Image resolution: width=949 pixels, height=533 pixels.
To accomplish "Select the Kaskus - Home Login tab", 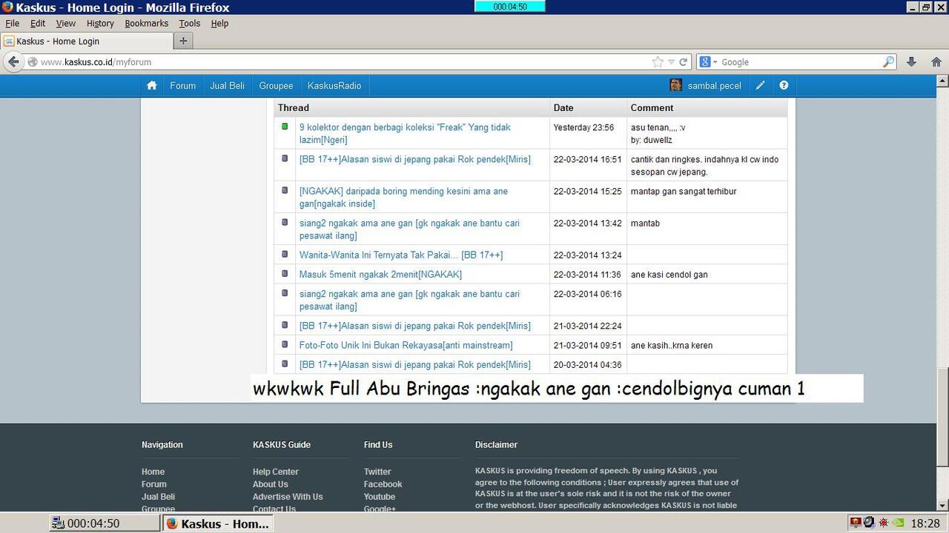I will (x=87, y=41).
